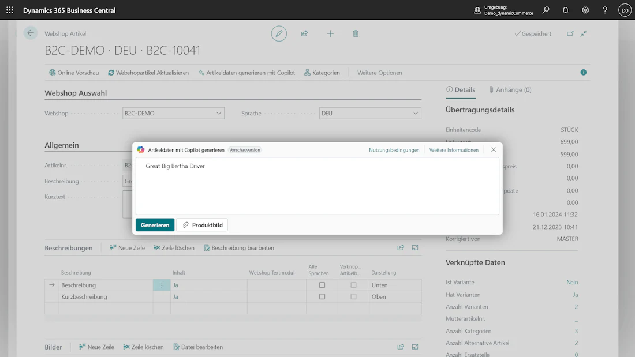This screenshot has width=635, height=357.
Task: Attach a Produktbild
Action: [202, 225]
